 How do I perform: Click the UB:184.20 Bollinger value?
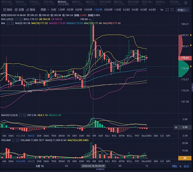click(x=44, y=19)
